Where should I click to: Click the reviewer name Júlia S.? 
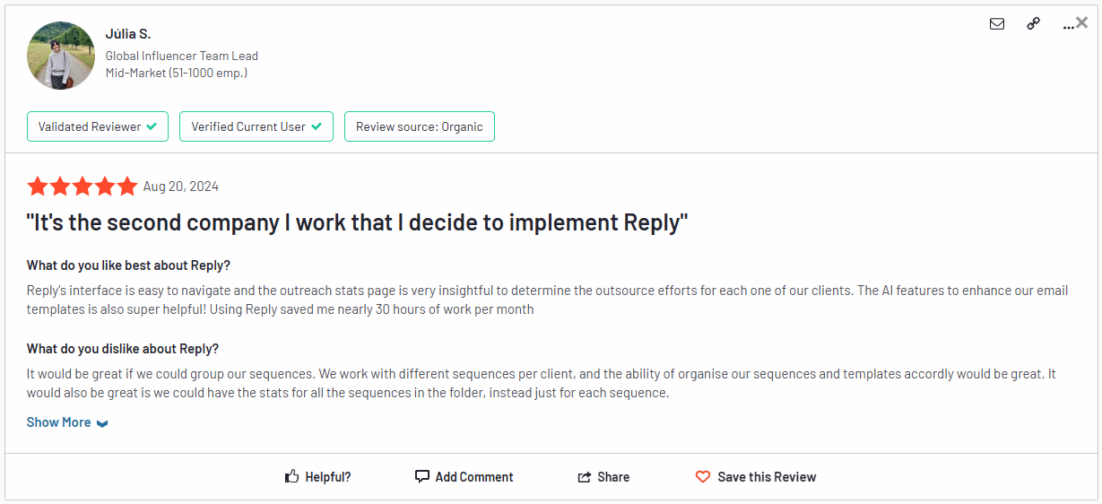(128, 34)
